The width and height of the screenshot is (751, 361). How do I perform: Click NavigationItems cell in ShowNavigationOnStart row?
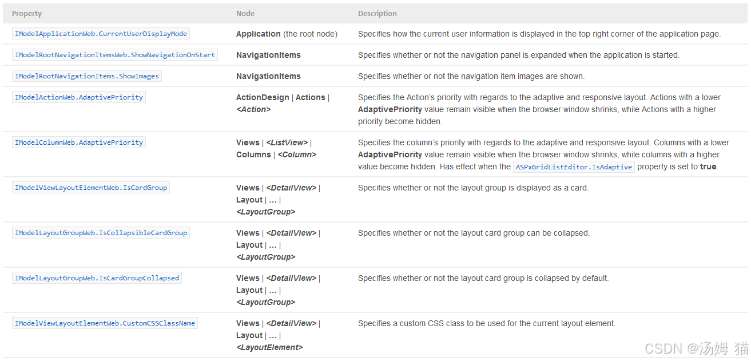268,55
